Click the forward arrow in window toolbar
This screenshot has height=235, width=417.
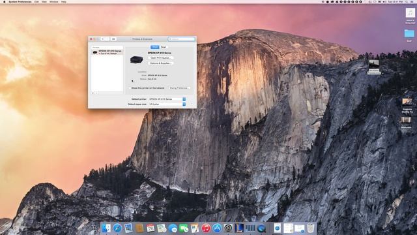click(107, 39)
